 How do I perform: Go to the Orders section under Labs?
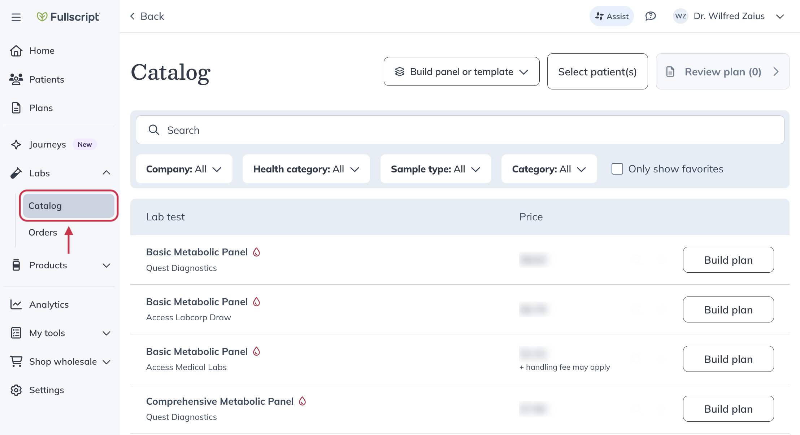tap(43, 232)
